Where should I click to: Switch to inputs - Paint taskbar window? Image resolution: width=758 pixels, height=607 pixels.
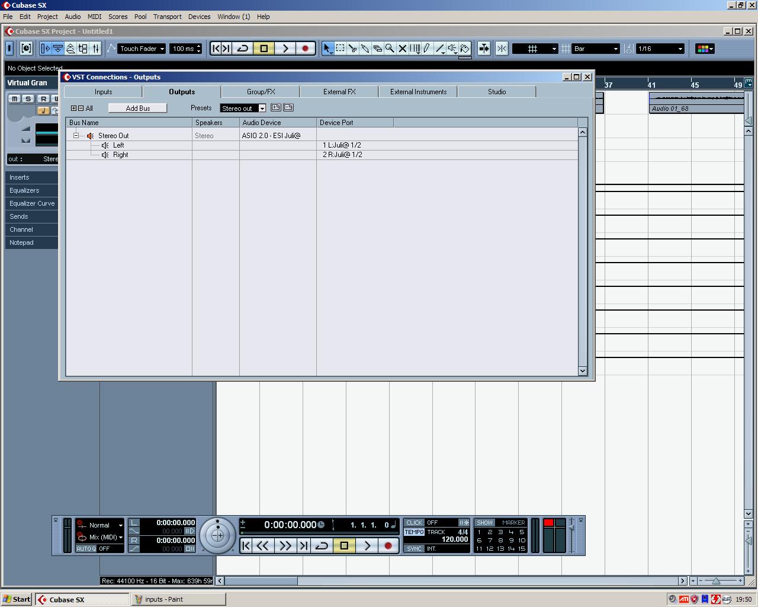178,599
